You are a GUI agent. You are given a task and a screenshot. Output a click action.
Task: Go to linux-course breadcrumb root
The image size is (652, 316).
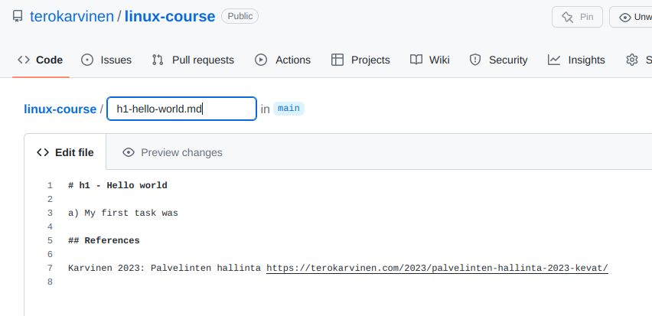coord(60,109)
